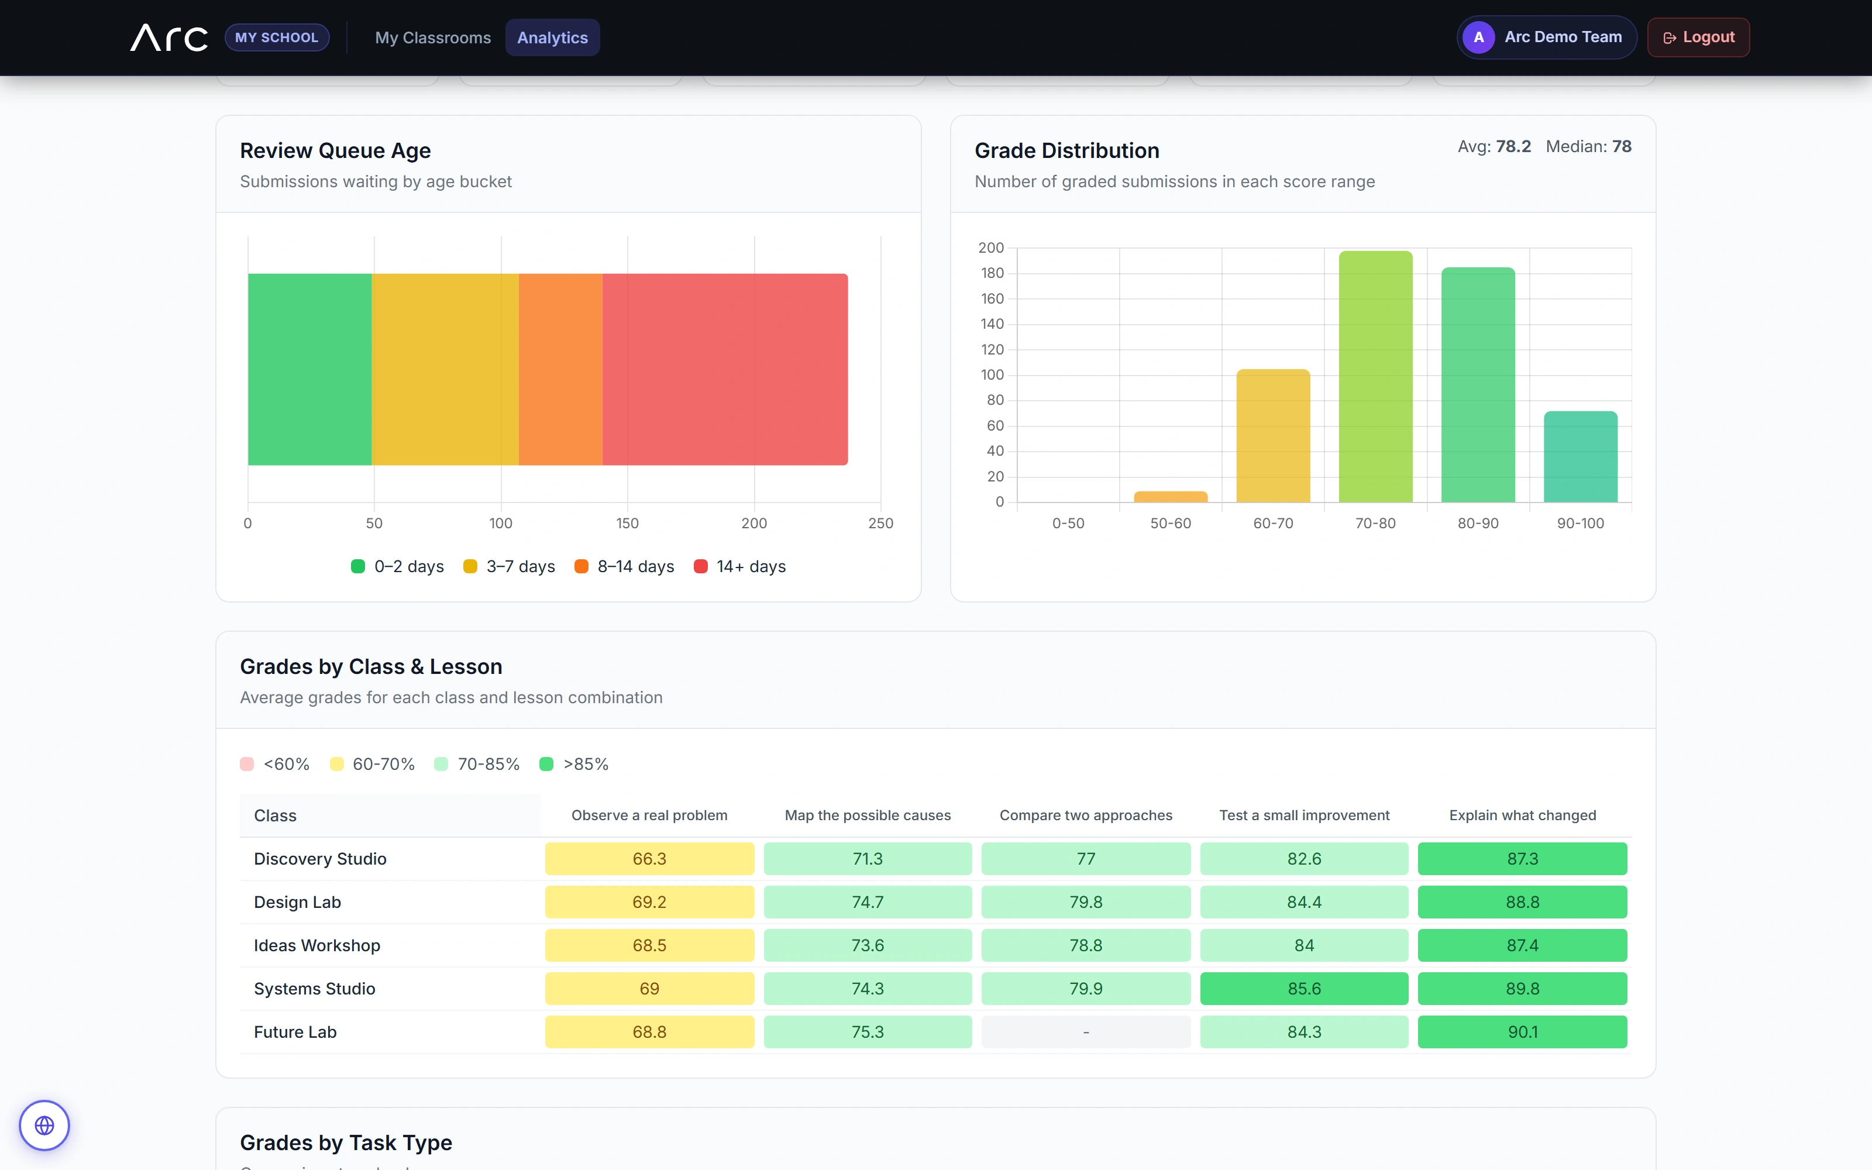Click the Grades by Task Type heading
This screenshot has width=1872, height=1170.
[346, 1142]
